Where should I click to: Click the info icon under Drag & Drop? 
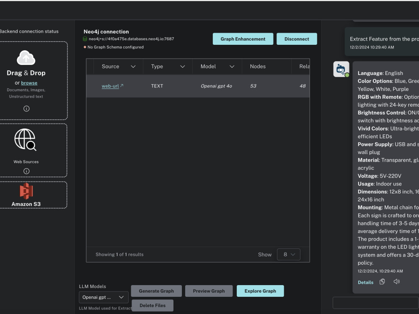pos(26,108)
